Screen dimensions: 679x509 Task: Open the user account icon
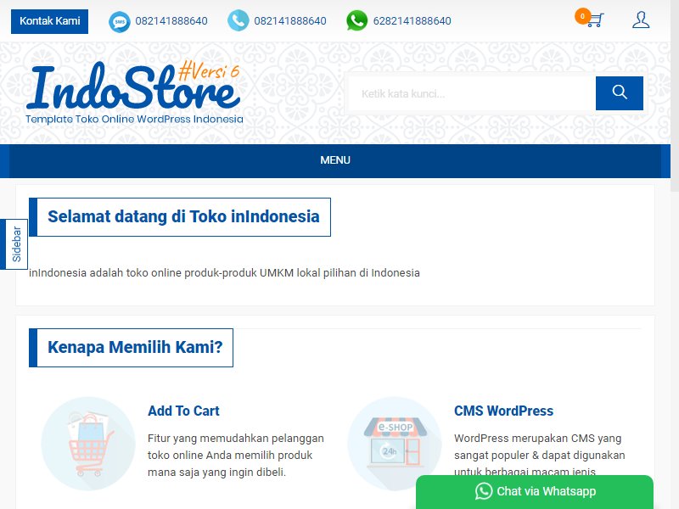pyautogui.click(x=641, y=20)
